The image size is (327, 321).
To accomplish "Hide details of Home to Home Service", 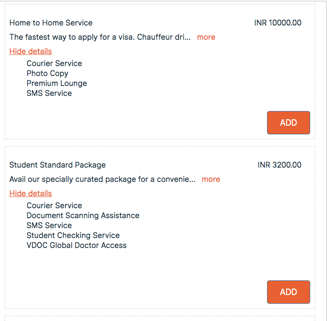I will [31, 51].
